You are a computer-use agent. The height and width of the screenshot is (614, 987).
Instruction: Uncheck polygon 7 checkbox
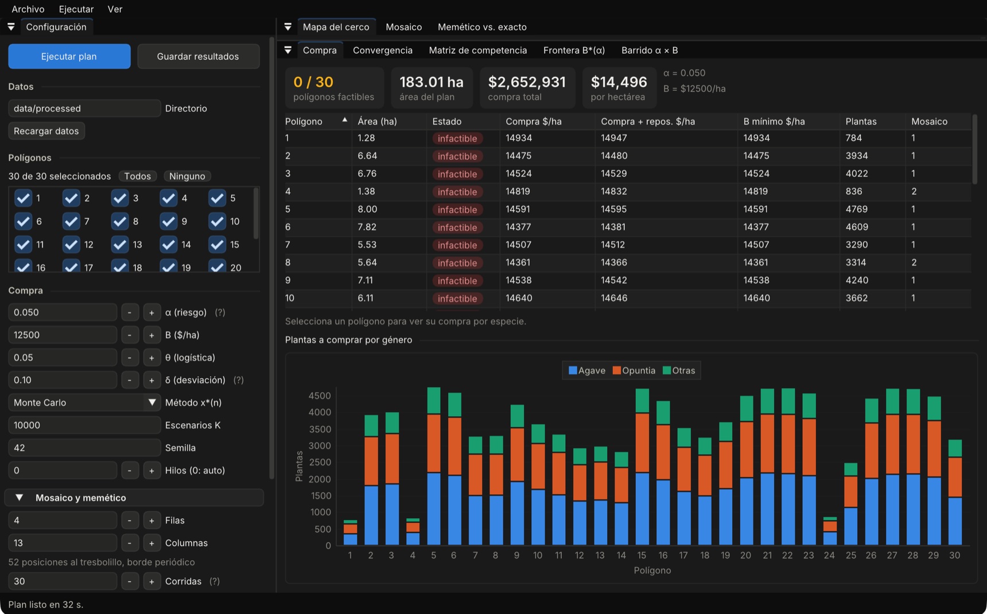71,221
